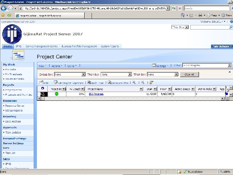Select the IFMS top navigation tab

(18, 46)
